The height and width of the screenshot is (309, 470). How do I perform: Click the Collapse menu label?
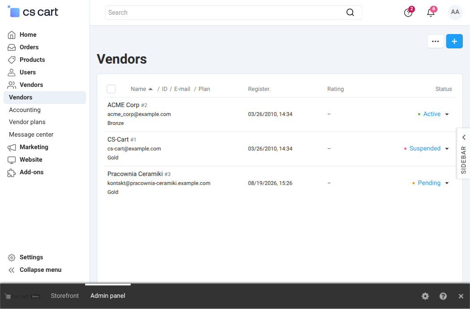coord(40,270)
